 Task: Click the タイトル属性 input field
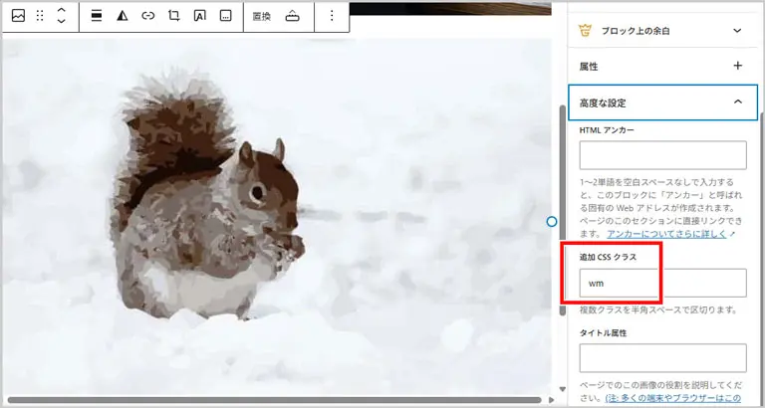pyautogui.click(x=662, y=358)
